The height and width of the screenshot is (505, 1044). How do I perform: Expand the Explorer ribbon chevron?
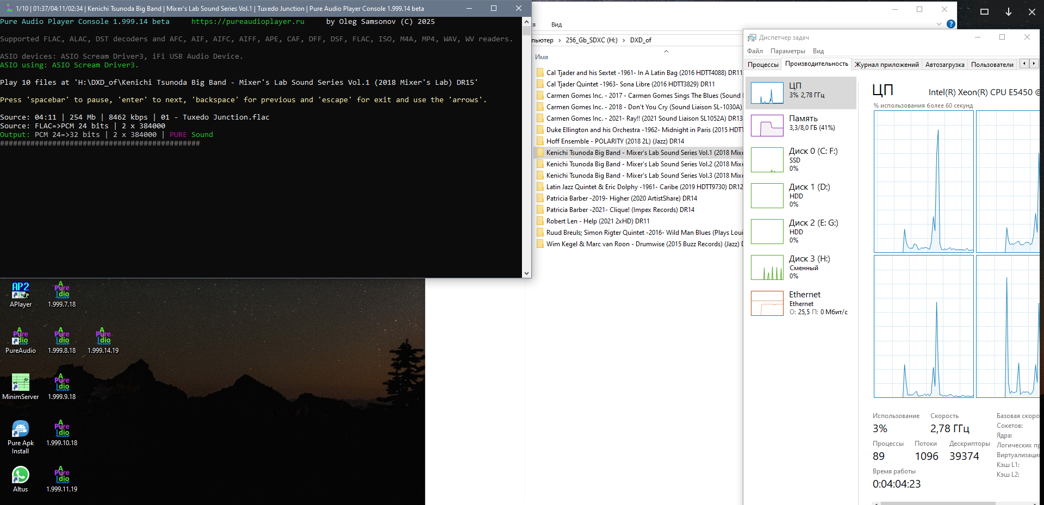click(939, 24)
